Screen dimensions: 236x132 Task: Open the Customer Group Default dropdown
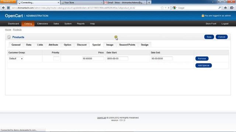point(16,59)
